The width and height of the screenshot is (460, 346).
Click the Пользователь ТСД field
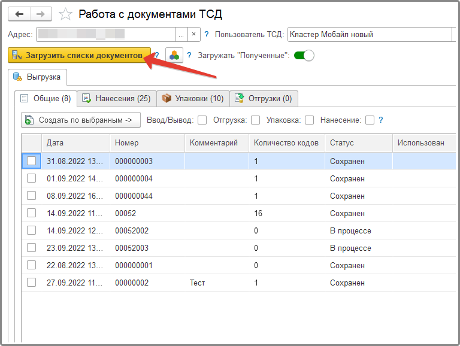[x=370, y=35]
